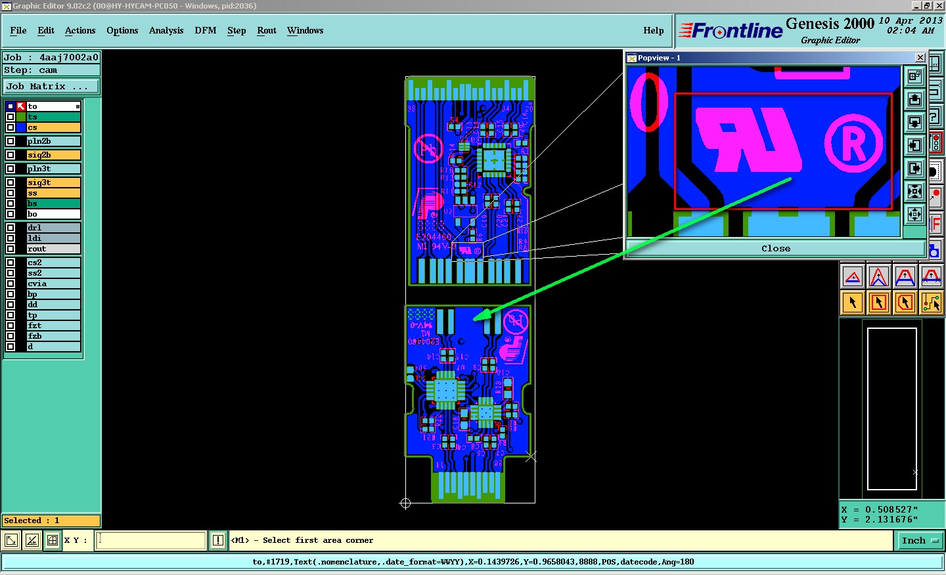The image size is (946, 575).
Task: Click the diagonal arrow icon in bottom-left bar
Action: [x=11, y=540]
